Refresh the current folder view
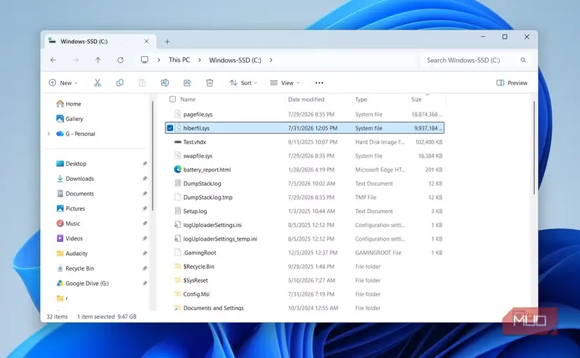580x358 pixels. click(120, 60)
